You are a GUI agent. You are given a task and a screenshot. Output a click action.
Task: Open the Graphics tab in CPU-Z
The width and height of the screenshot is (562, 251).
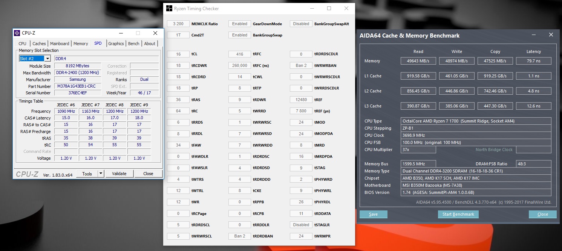point(116,44)
